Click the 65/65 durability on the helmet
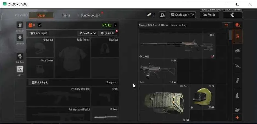This screenshot has width=257, height=124. tap(211, 108)
